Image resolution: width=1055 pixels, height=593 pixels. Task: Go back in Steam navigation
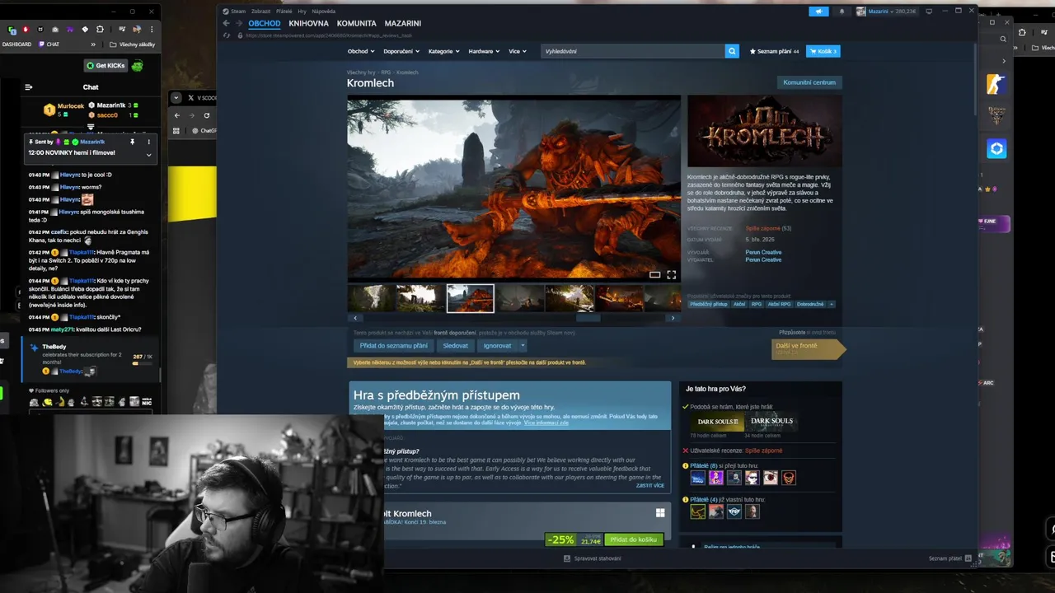[227, 23]
